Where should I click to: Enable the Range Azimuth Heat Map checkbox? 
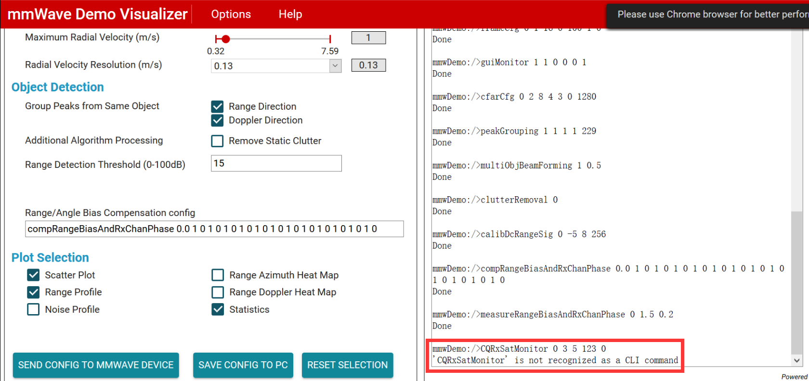point(218,275)
